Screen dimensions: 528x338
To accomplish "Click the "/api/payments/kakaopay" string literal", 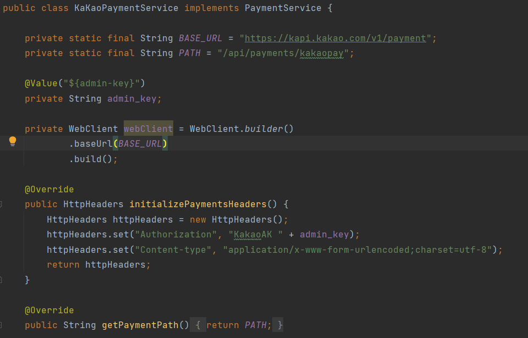I will tap(283, 53).
